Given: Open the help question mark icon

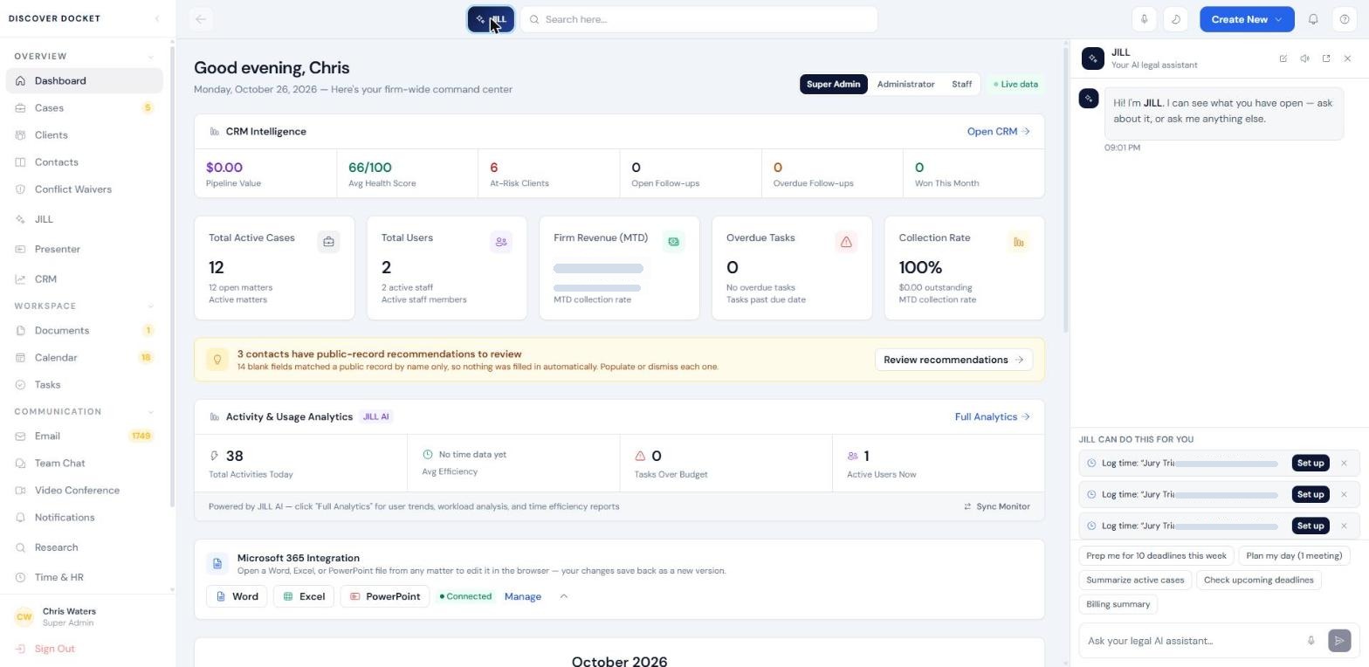Looking at the screenshot, I should pyautogui.click(x=1345, y=19).
